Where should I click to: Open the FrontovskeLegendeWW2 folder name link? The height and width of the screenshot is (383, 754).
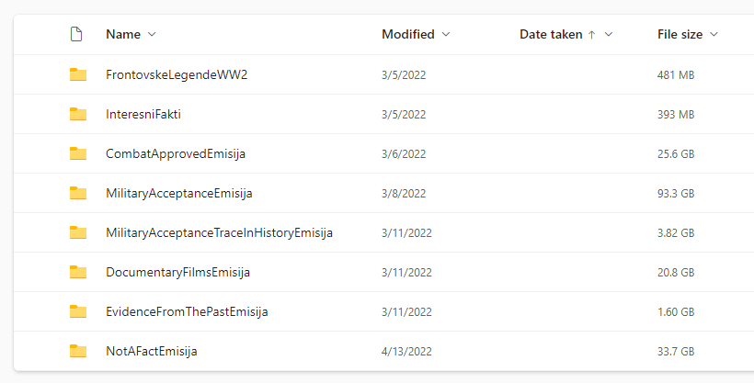point(177,74)
